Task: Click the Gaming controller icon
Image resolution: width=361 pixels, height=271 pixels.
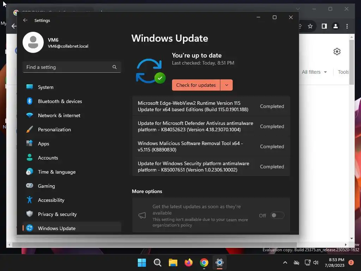Action: [30, 186]
